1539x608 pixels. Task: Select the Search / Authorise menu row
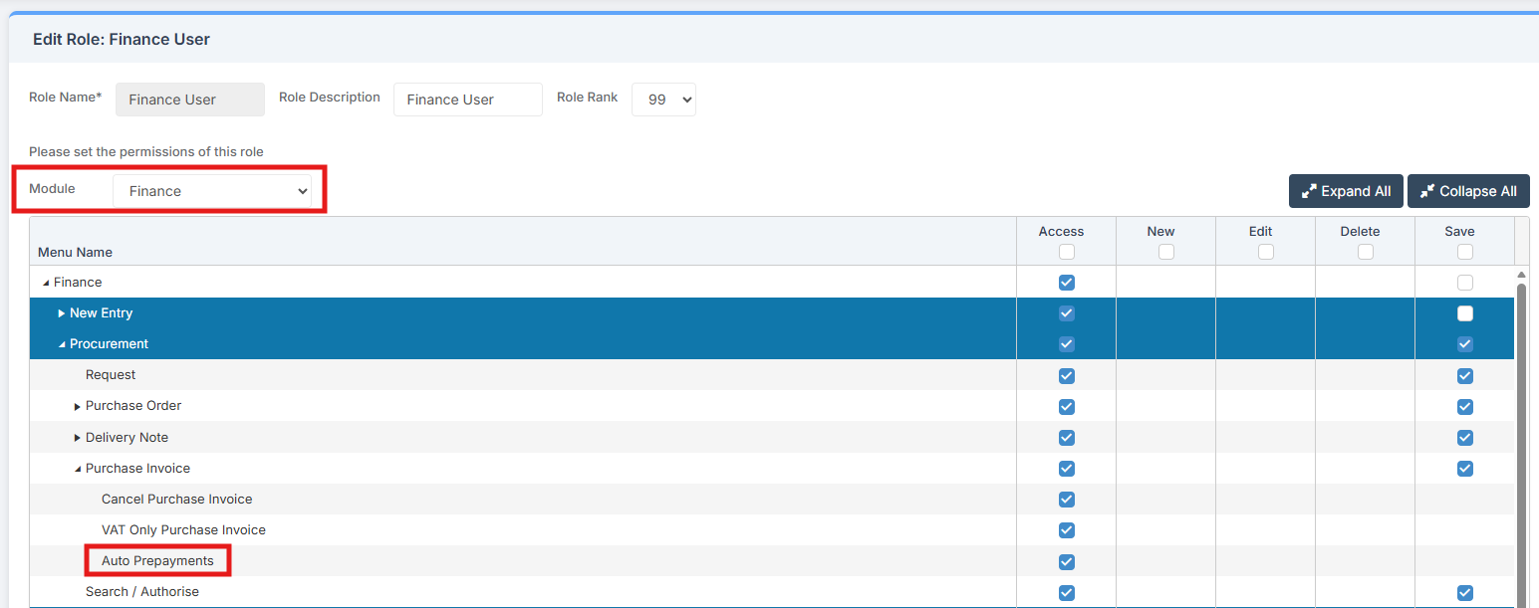pyautogui.click(x=142, y=592)
